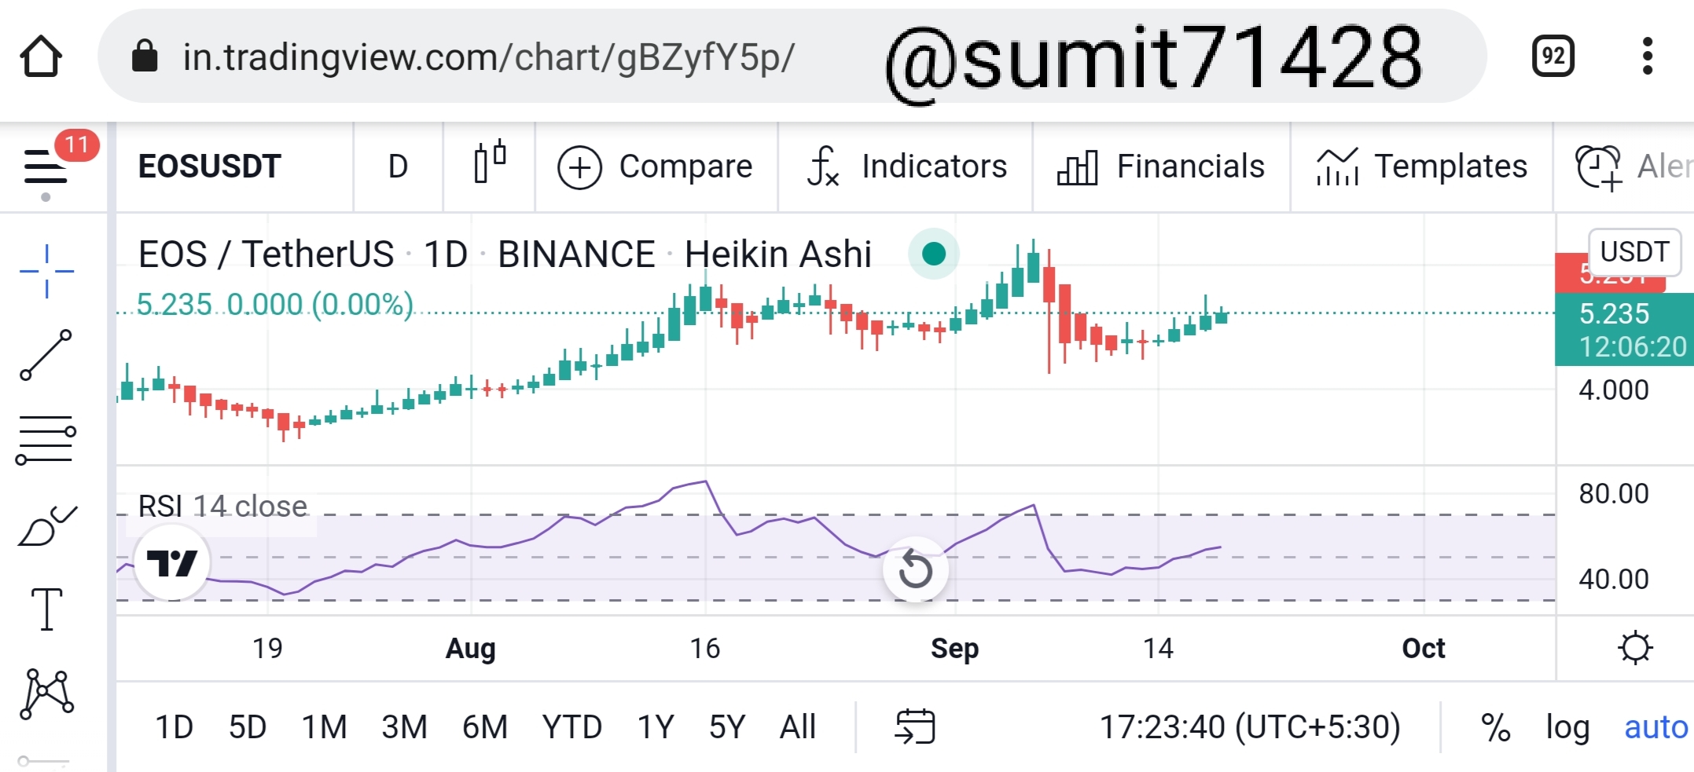1694x772 pixels.
Task: Click the Heikin Ashi legend label
Action: point(778,254)
